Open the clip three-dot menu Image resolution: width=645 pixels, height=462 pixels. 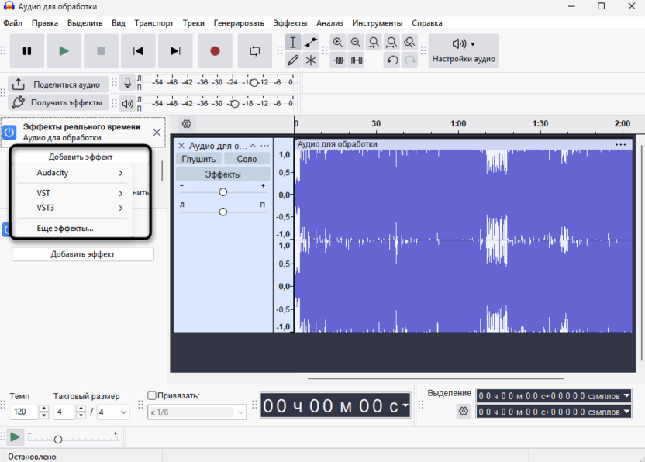[620, 144]
